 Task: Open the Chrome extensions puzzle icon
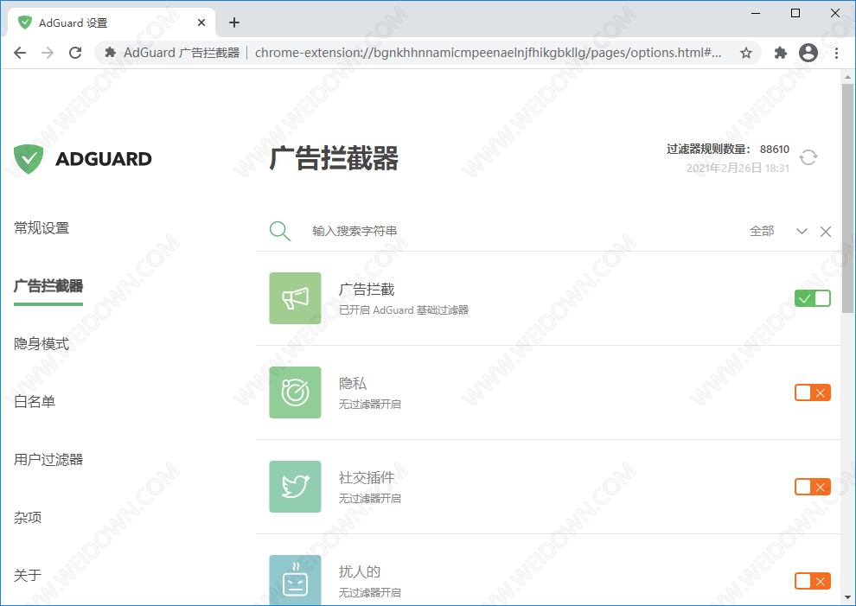[x=781, y=53]
